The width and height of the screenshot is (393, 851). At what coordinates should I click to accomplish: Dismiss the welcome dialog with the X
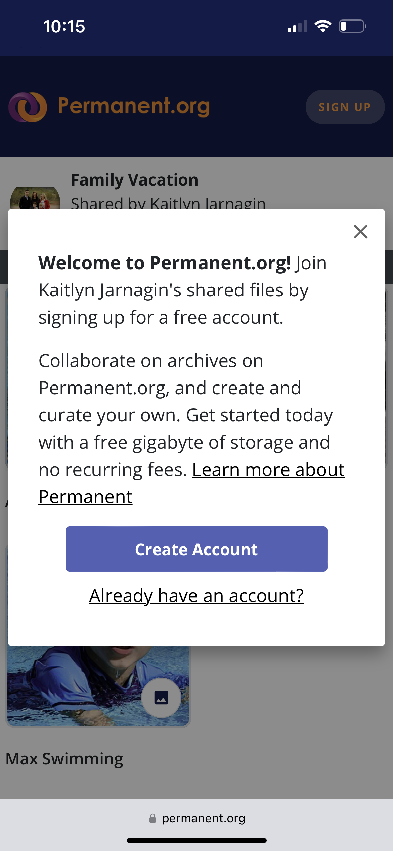(361, 232)
